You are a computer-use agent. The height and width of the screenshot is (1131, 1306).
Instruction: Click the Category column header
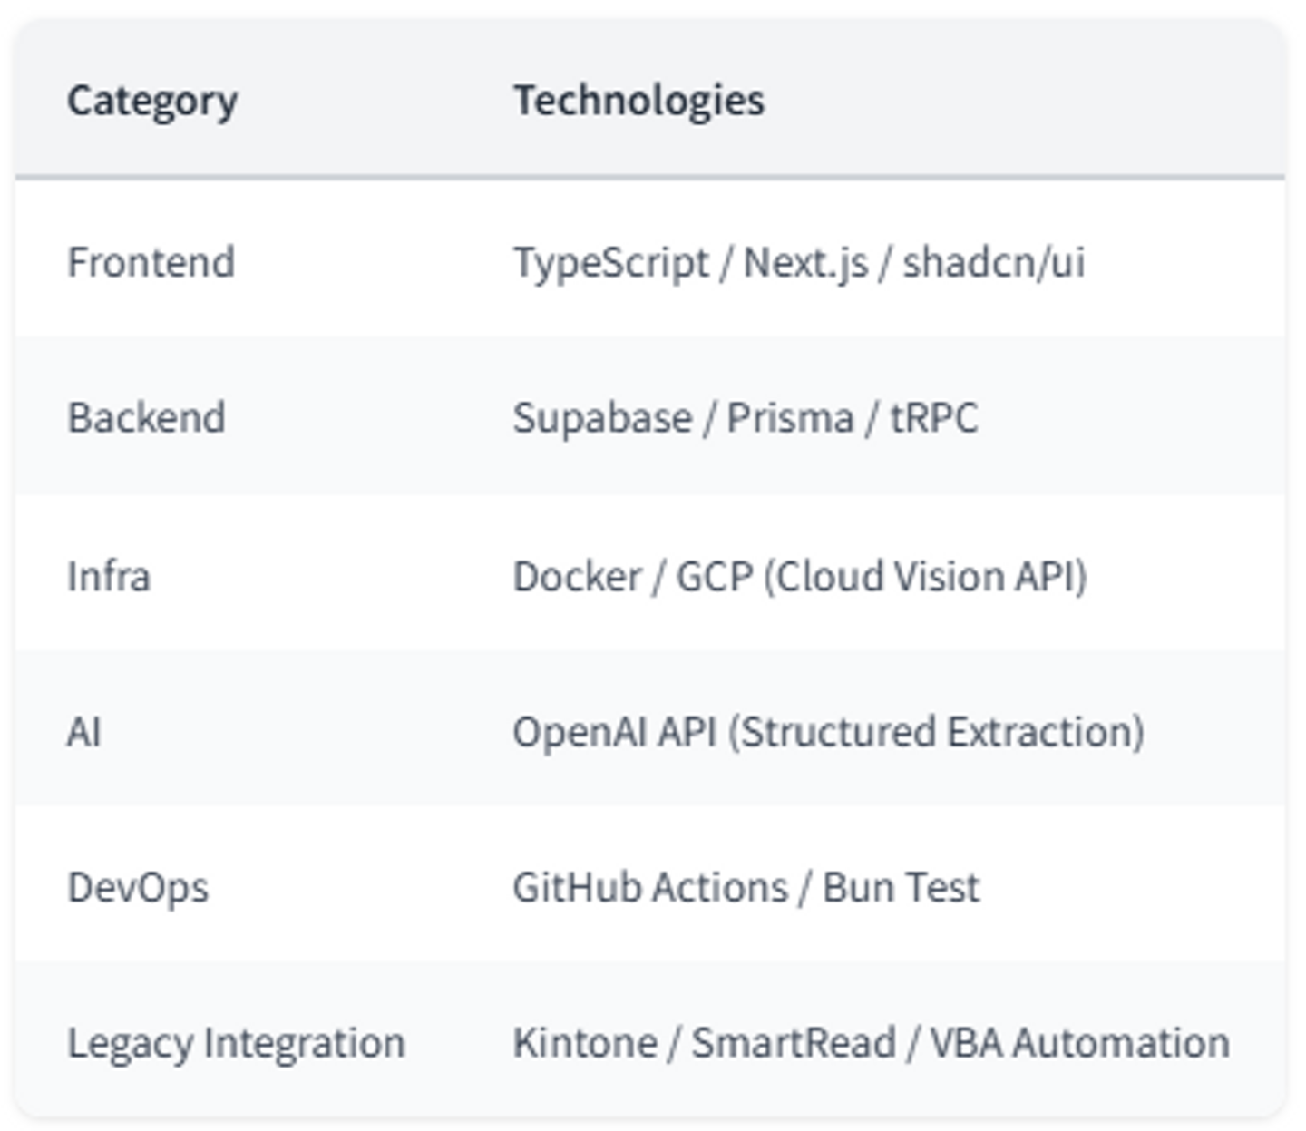(152, 101)
